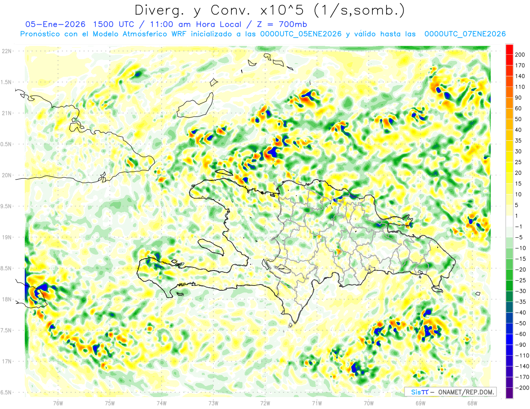This screenshot has height=409, width=530.
Task: Select the '90' color scale value
Action: 519,98
